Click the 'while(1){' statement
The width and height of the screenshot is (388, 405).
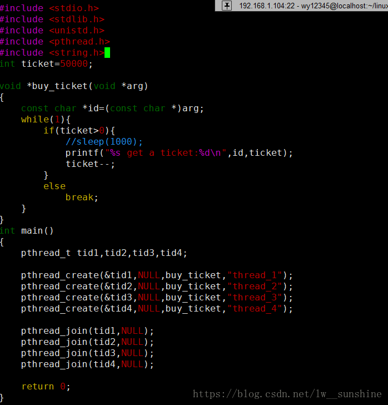(x=46, y=119)
